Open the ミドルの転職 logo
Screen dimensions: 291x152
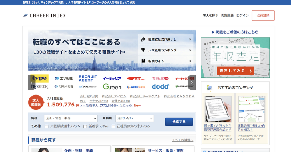pos(64,86)
